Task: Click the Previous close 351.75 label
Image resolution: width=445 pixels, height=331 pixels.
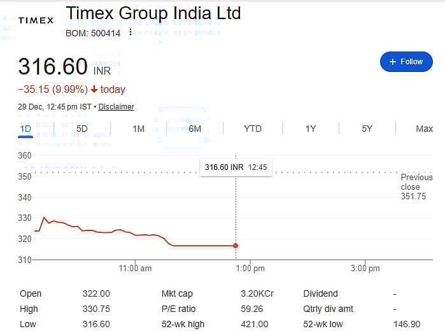Action: coord(416,187)
